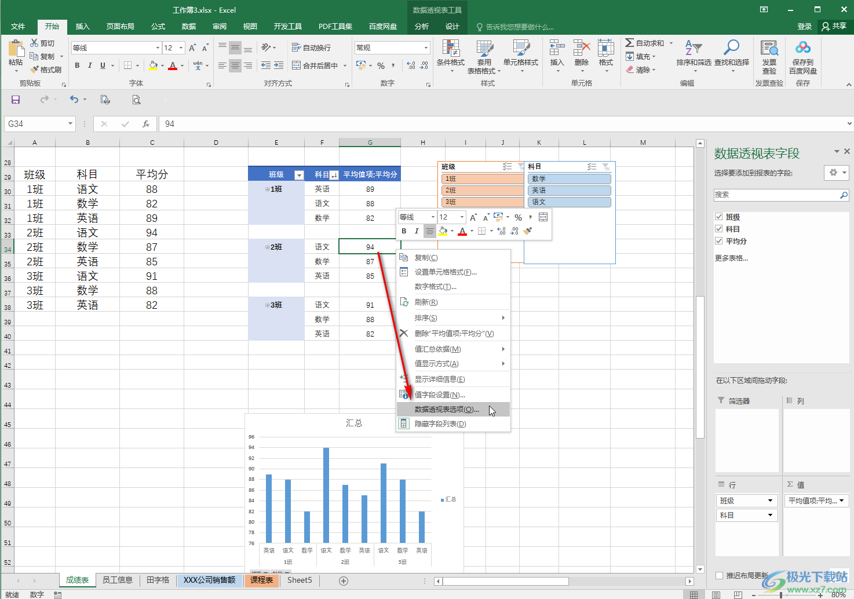Click the Save icon in quick access toolbar
854x599 pixels.
click(x=16, y=100)
